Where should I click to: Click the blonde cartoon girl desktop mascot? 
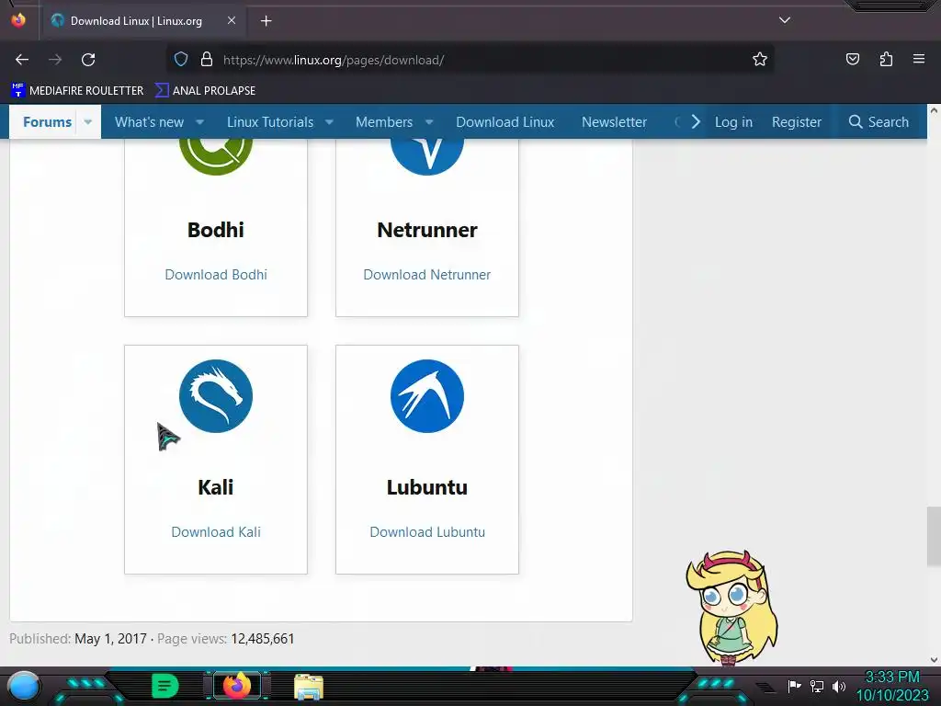pyautogui.click(x=732, y=608)
